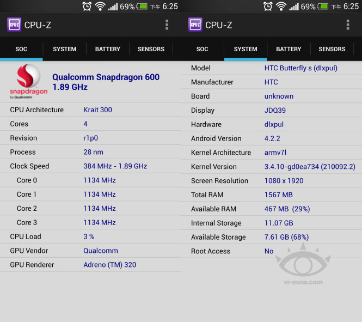Select the Krait 300 architecture value
Image resolution: width=362 pixels, height=322 pixels.
click(x=97, y=110)
